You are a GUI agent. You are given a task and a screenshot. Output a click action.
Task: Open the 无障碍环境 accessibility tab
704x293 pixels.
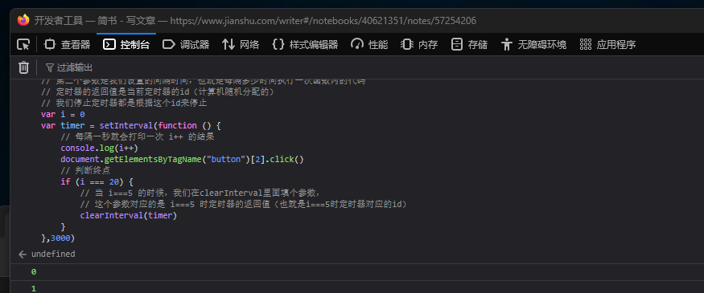coord(534,44)
